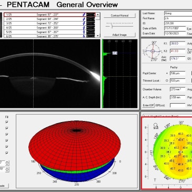192x192 pixels.
Task: Click the astigmatism axis compass diagram
Action: click(153, 51)
